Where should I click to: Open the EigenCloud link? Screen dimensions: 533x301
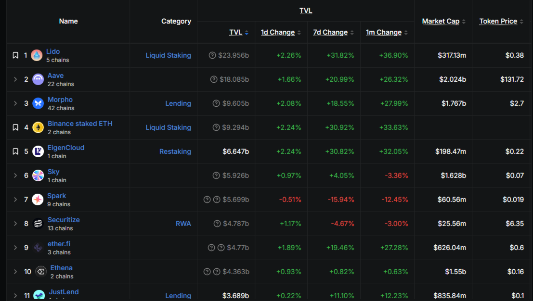(66, 148)
